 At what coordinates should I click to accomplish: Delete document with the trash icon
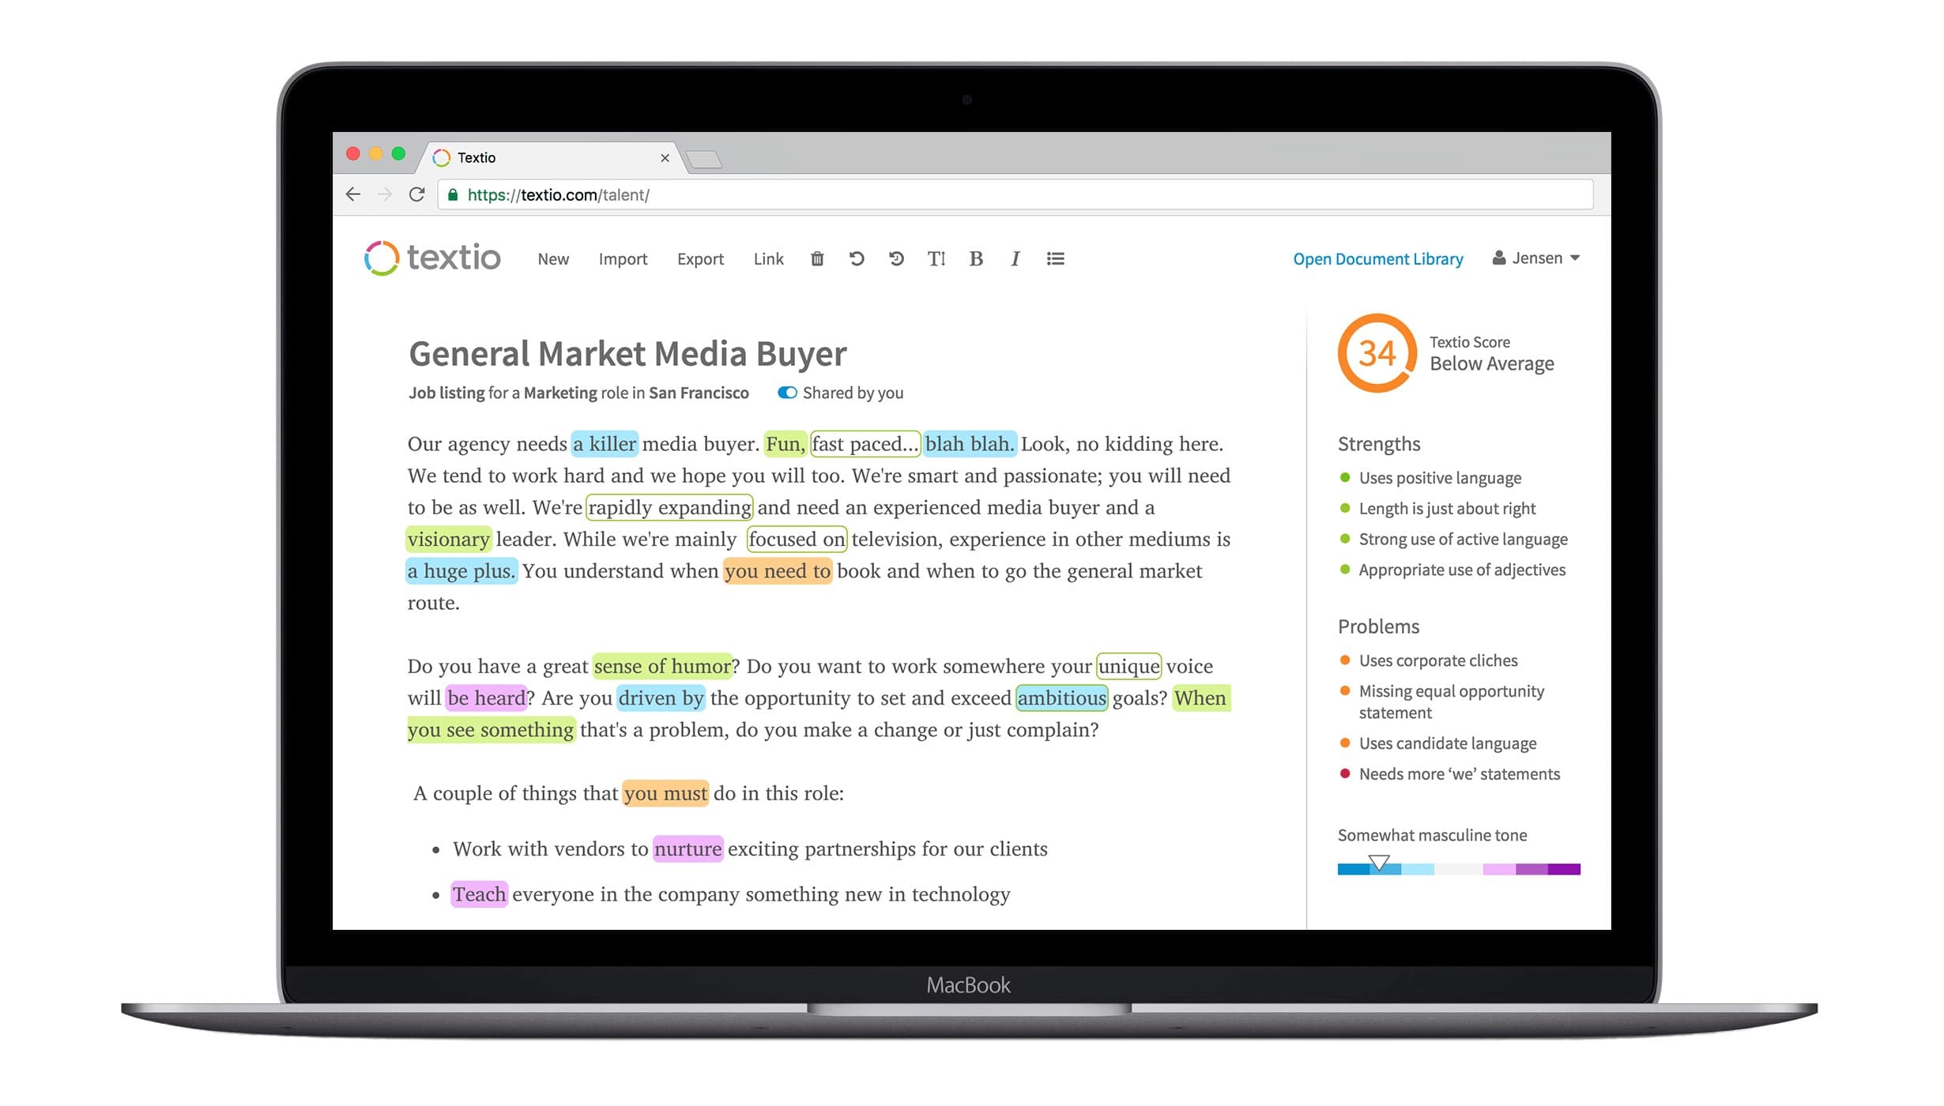pos(817,259)
